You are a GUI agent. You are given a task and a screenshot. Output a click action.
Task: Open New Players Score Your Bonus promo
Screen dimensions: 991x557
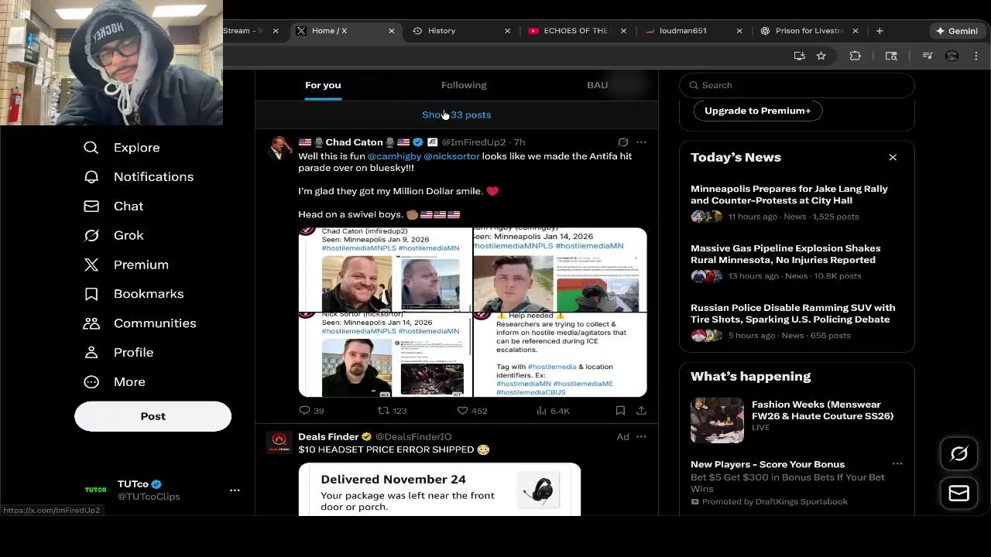(797, 483)
